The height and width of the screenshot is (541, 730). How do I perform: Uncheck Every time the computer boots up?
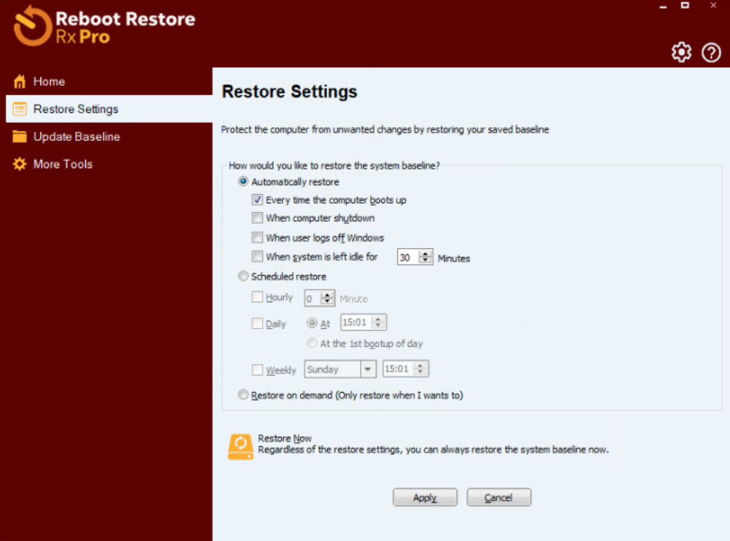click(x=257, y=199)
